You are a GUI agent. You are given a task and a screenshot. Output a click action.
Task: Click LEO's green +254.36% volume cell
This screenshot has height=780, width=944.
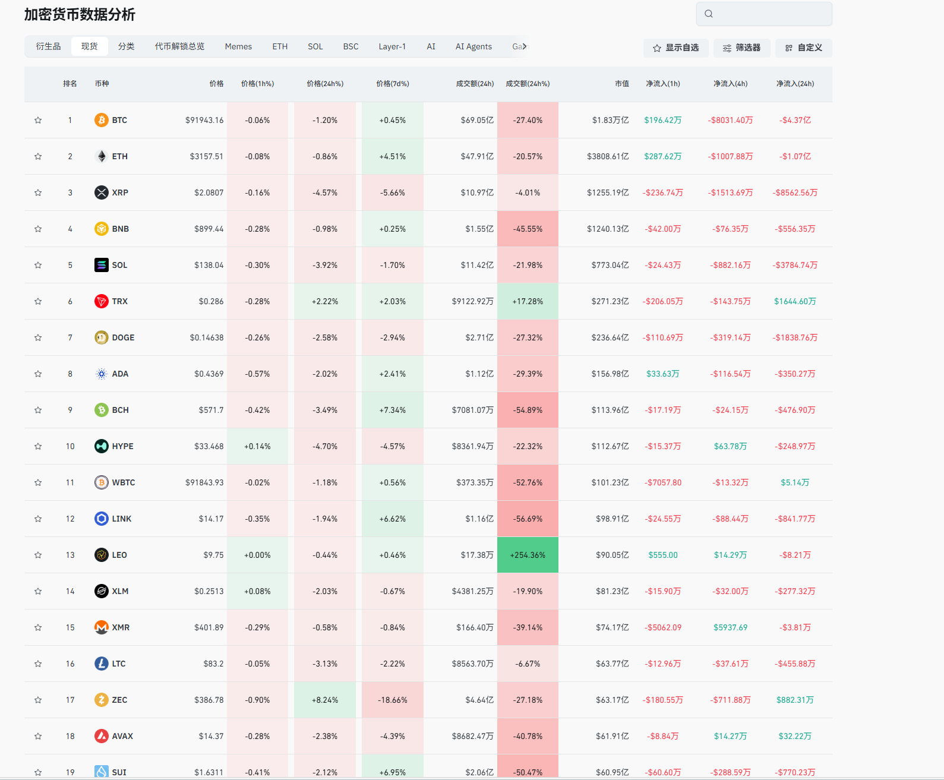point(528,555)
